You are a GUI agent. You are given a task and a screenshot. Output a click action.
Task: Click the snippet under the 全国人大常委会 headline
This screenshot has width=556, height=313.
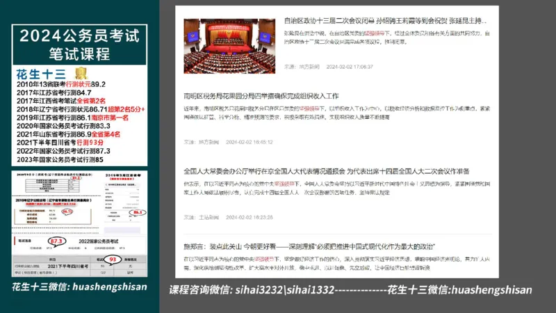point(336,188)
